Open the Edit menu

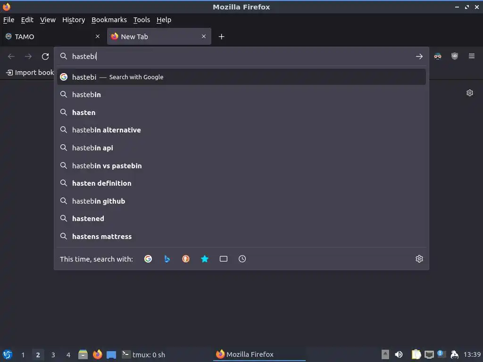(x=27, y=20)
